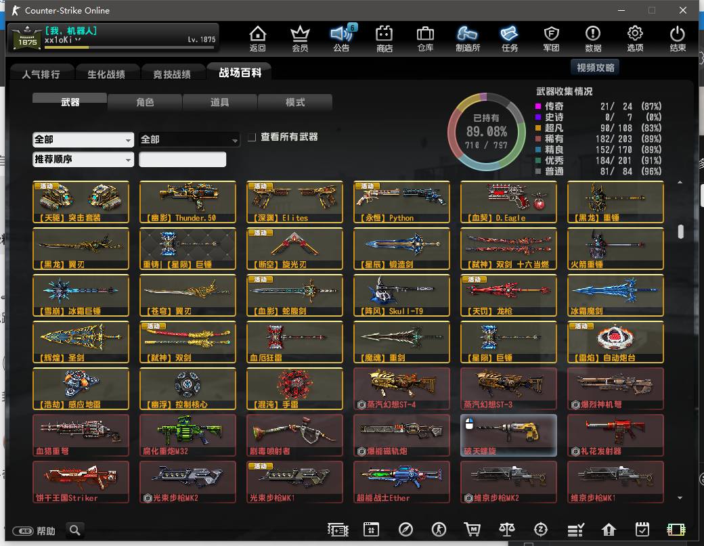Select the 【深渊】Elites weapon card

tap(294, 202)
